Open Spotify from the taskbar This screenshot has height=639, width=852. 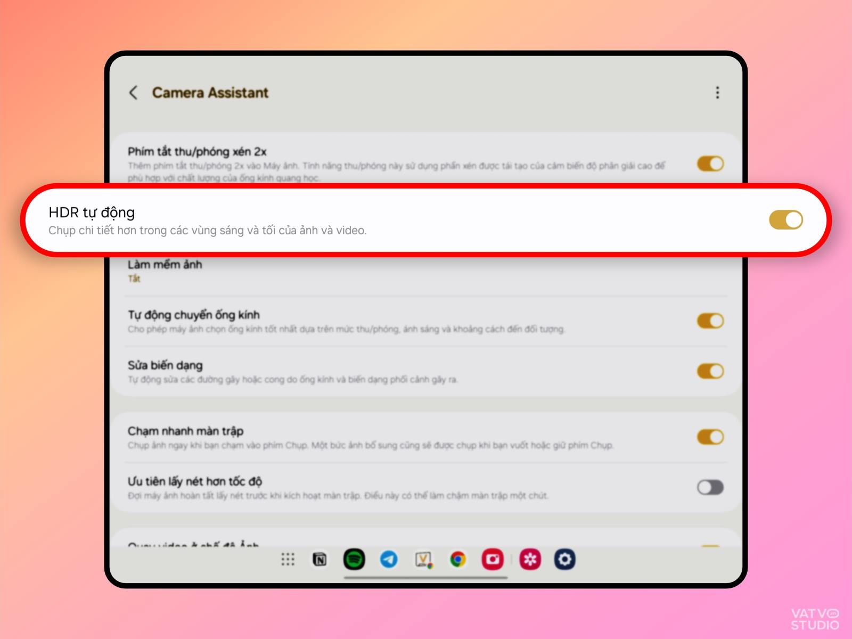coord(354,559)
